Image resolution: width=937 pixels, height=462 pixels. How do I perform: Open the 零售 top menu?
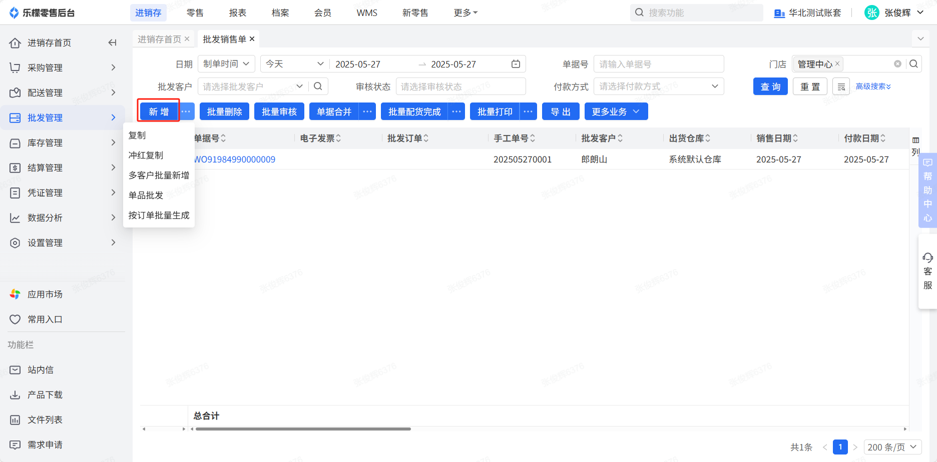(x=195, y=13)
